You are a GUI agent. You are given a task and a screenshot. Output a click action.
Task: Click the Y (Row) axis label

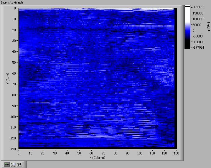[x=8, y=79]
